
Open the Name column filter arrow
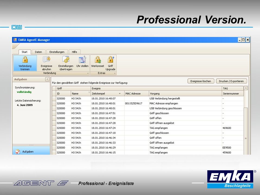[89, 92]
